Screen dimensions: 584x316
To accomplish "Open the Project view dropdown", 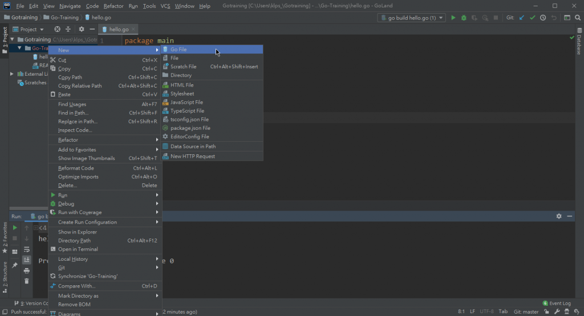I will tap(29, 30).
